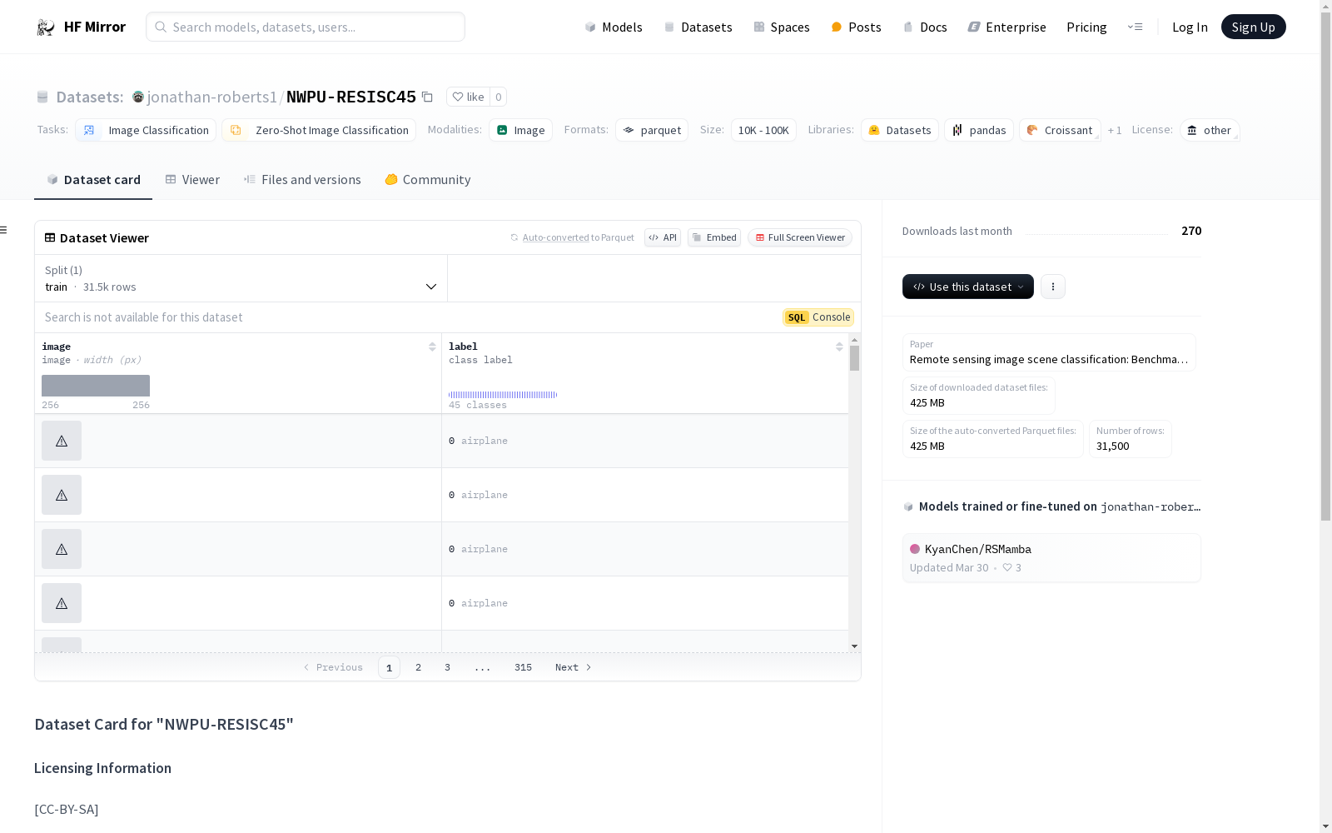Open the second airplane row image placeholder
Screen dimensions: 1332x833
coord(62,495)
